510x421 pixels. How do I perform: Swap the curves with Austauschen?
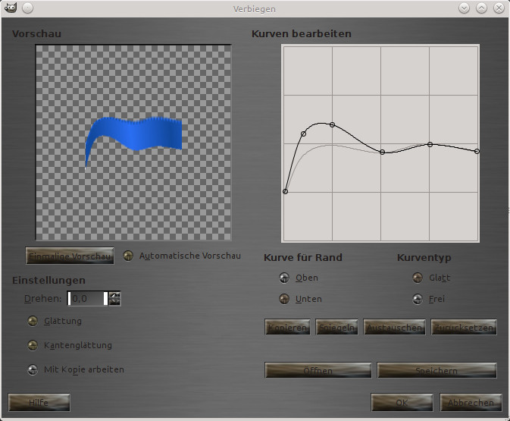pos(393,327)
